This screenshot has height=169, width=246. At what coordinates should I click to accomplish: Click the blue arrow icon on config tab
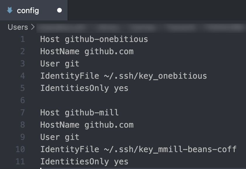click(10, 10)
